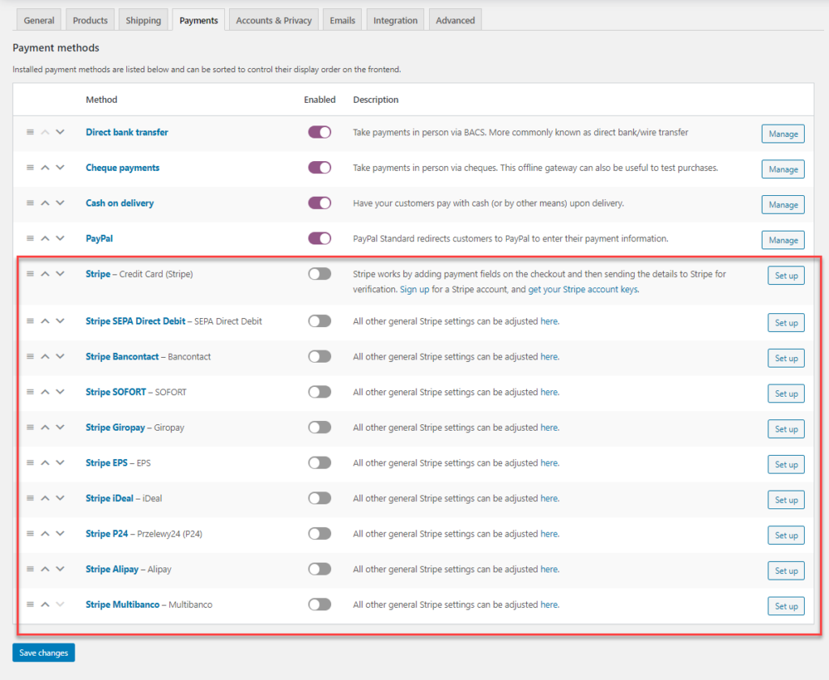Screen dimensions: 829x680
Task: Switch on Stripe SOFORT
Action: tap(320, 392)
